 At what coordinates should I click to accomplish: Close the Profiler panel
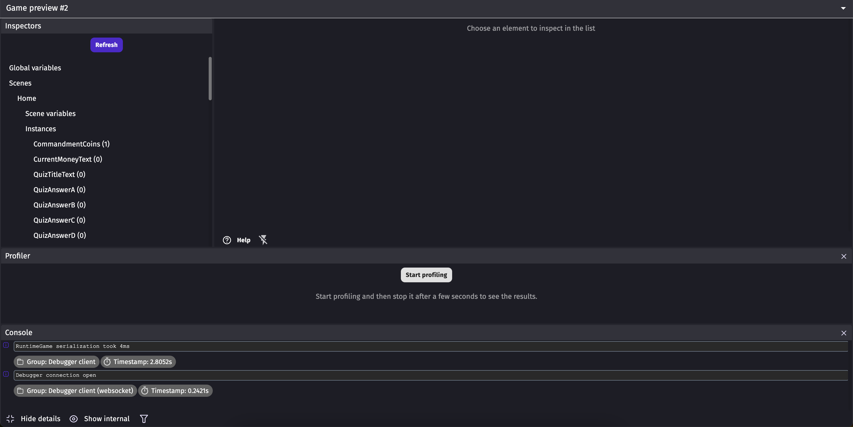click(844, 256)
